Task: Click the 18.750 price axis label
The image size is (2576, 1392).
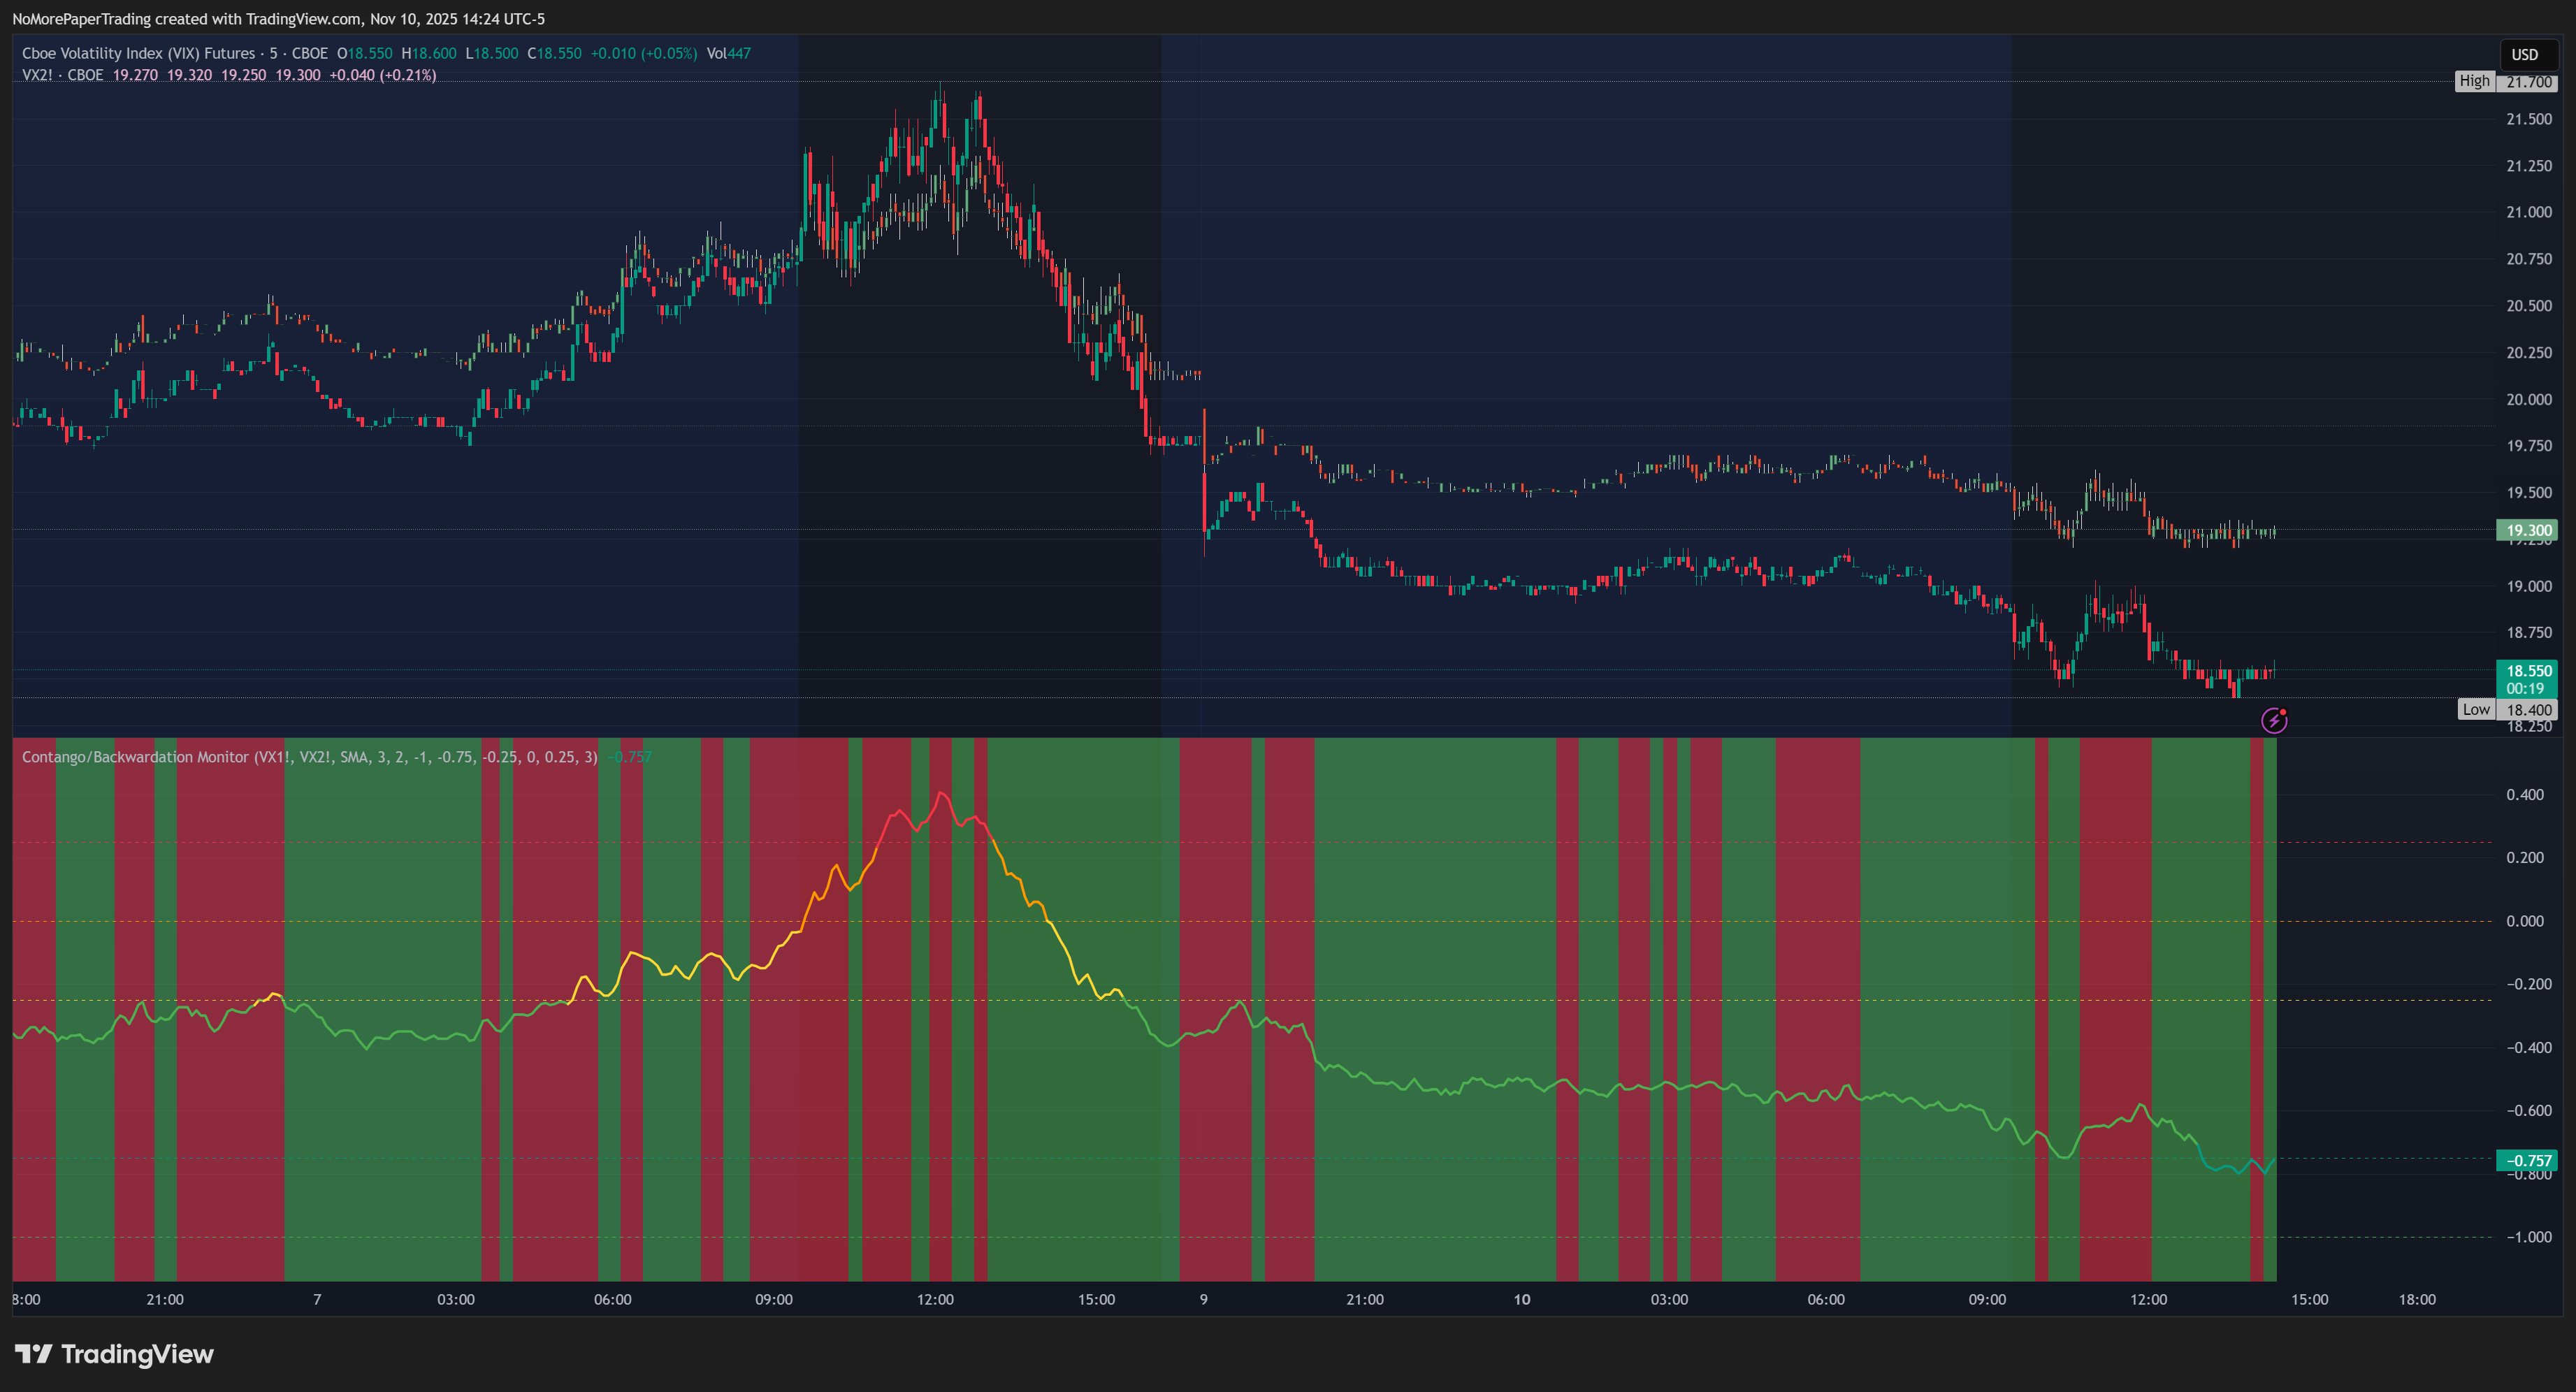Action: 2529,633
